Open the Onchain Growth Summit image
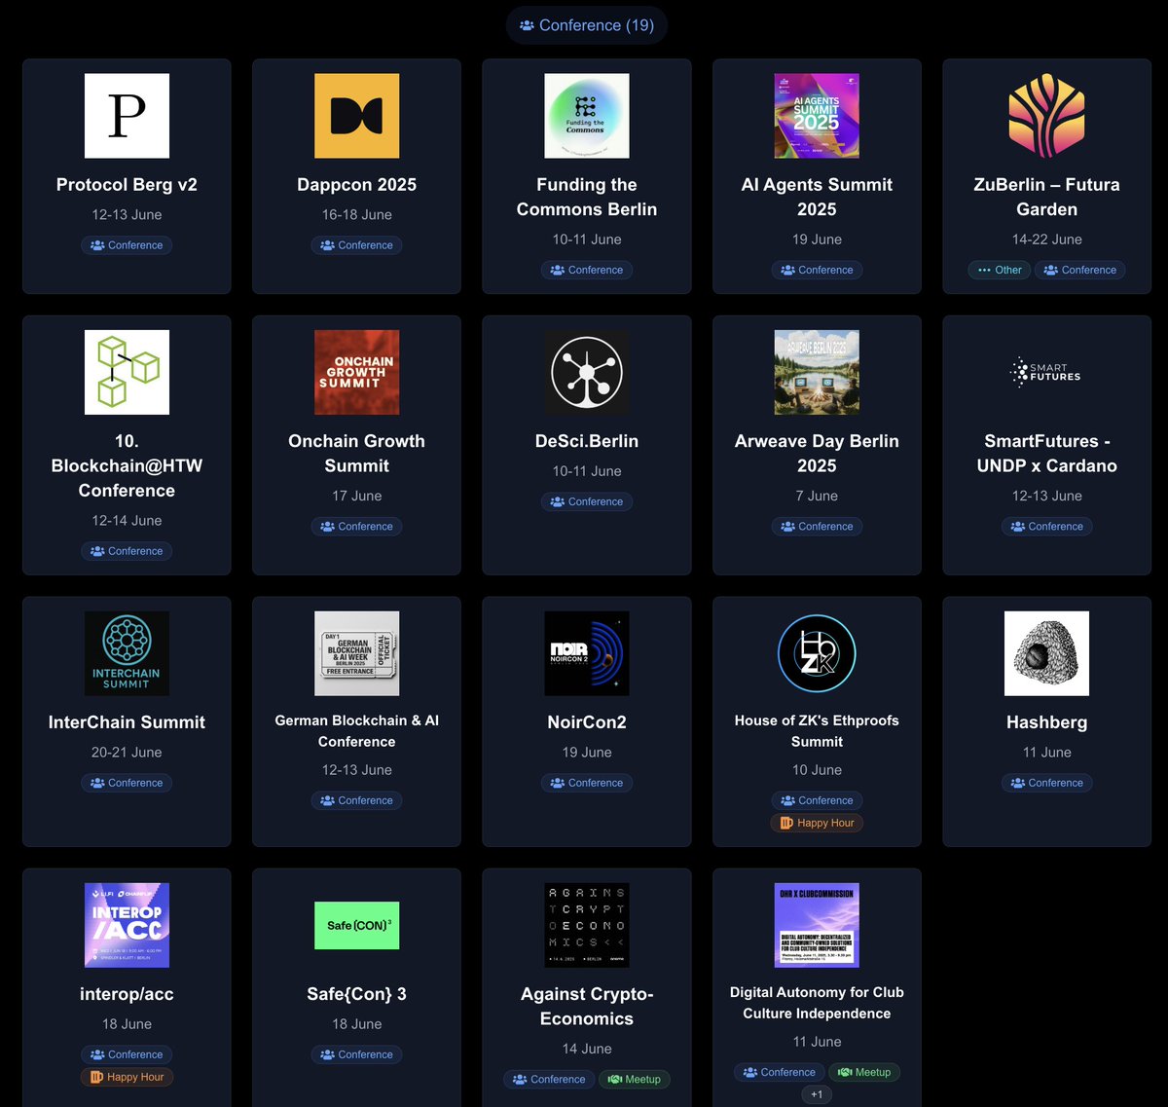The width and height of the screenshot is (1168, 1107). pyautogui.click(x=356, y=372)
